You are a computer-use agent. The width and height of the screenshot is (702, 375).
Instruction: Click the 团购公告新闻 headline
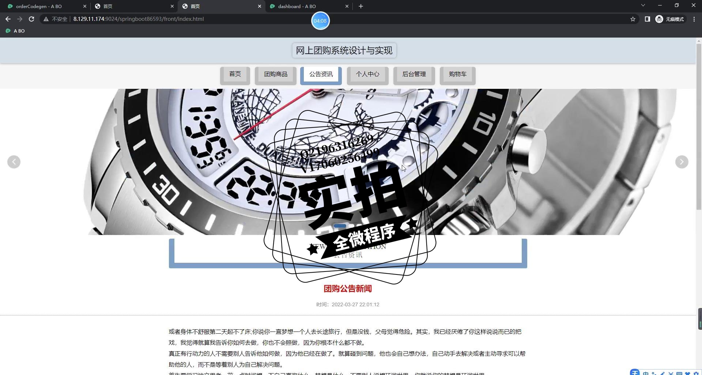pyautogui.click(x=348, y=289)
